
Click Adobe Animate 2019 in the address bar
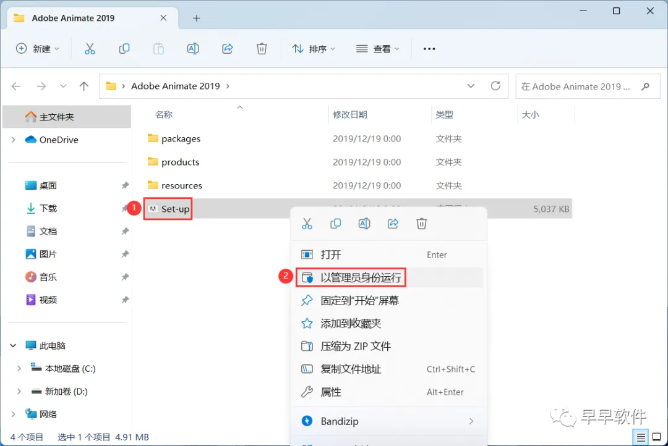click(176, 86)
